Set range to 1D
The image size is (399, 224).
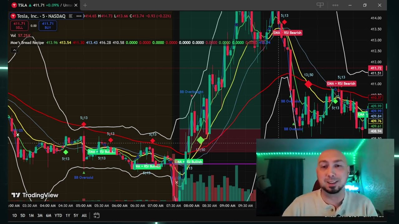point(14,216)
